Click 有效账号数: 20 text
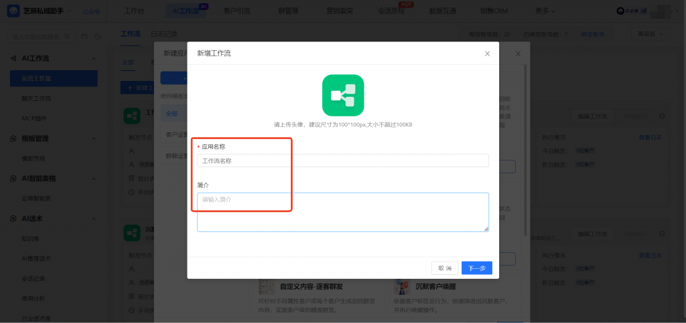This screenshot has width=686, height=323. (490, 34)
